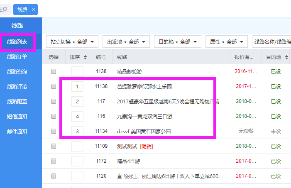Open the 2017超豪华五星级越南 route link

pos(171,101)
